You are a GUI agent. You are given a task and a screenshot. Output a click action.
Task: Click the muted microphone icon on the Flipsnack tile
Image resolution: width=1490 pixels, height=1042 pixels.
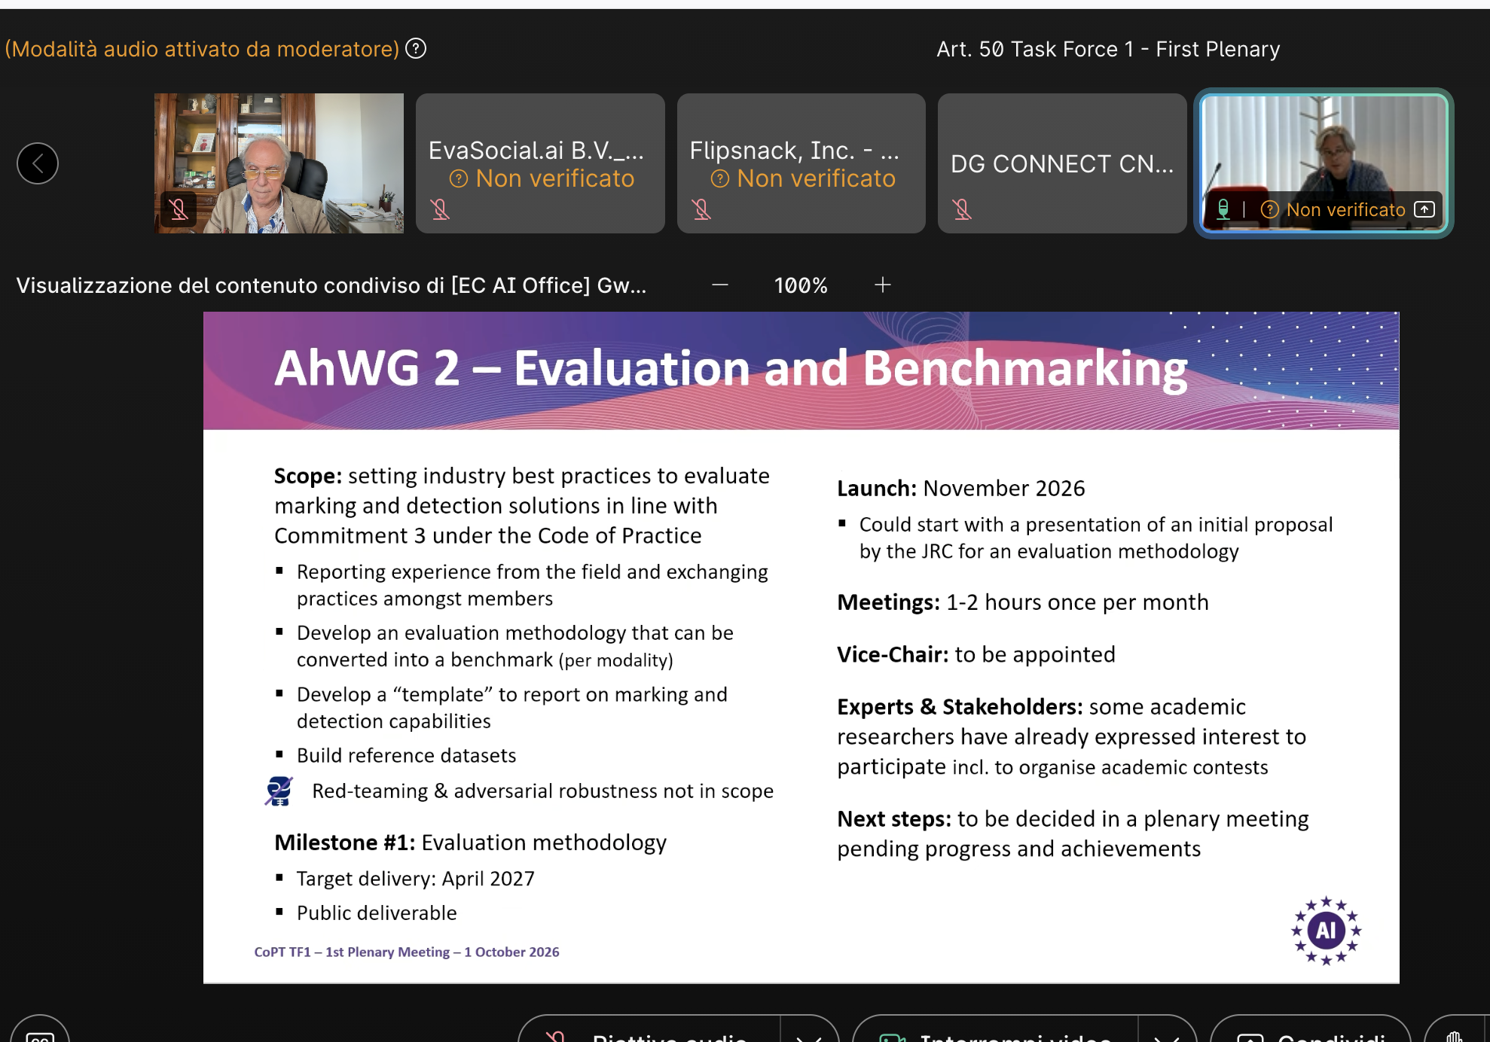702,209
